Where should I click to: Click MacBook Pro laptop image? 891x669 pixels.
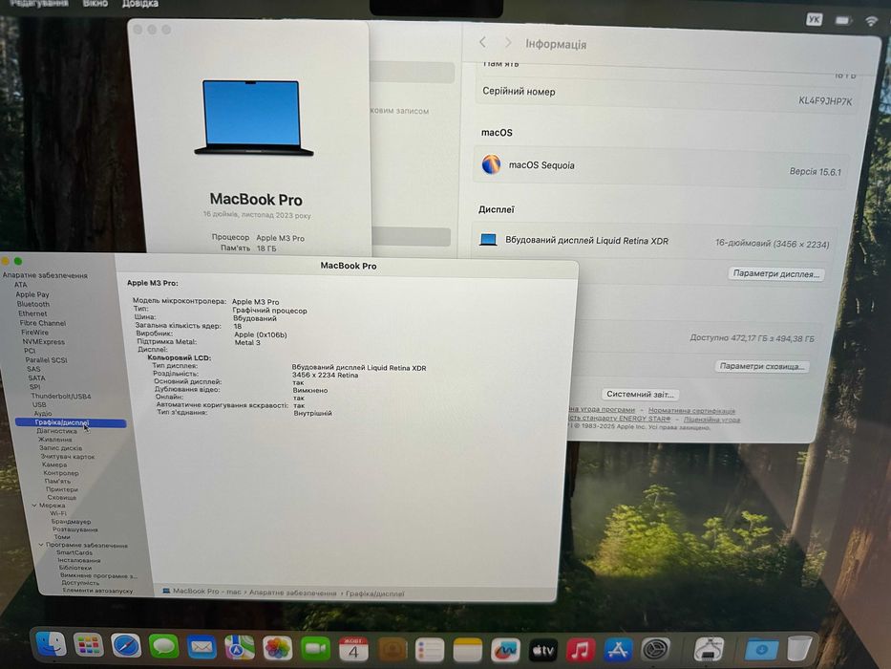pos(252,118)
